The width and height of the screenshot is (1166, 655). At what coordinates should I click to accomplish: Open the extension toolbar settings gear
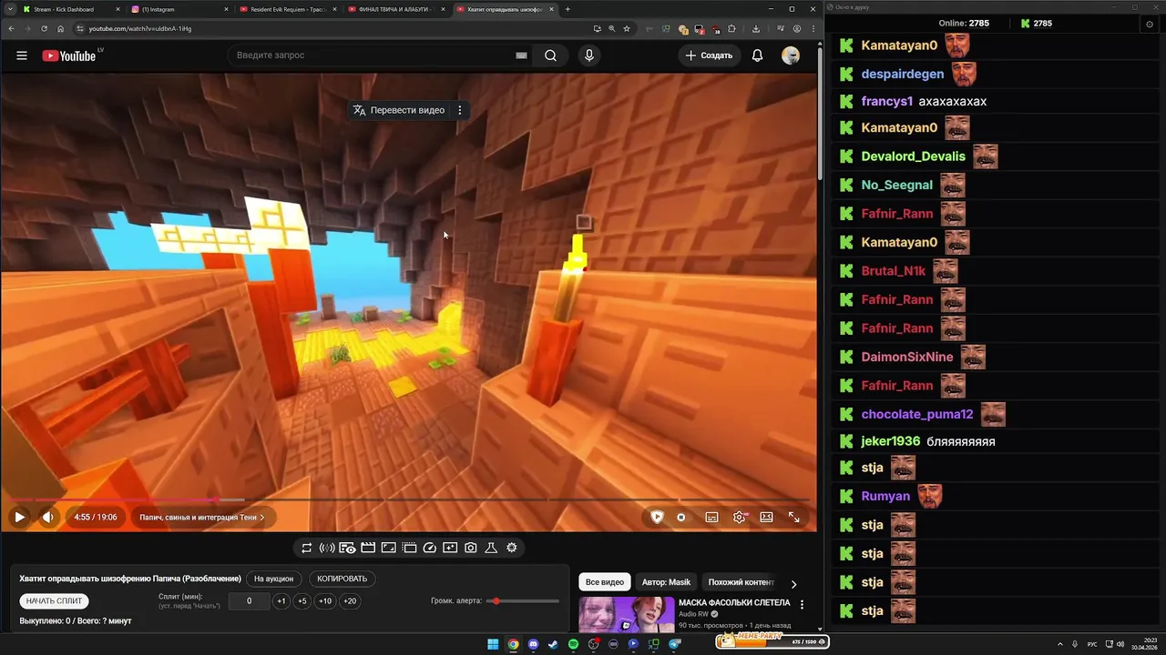click(512, 548)
